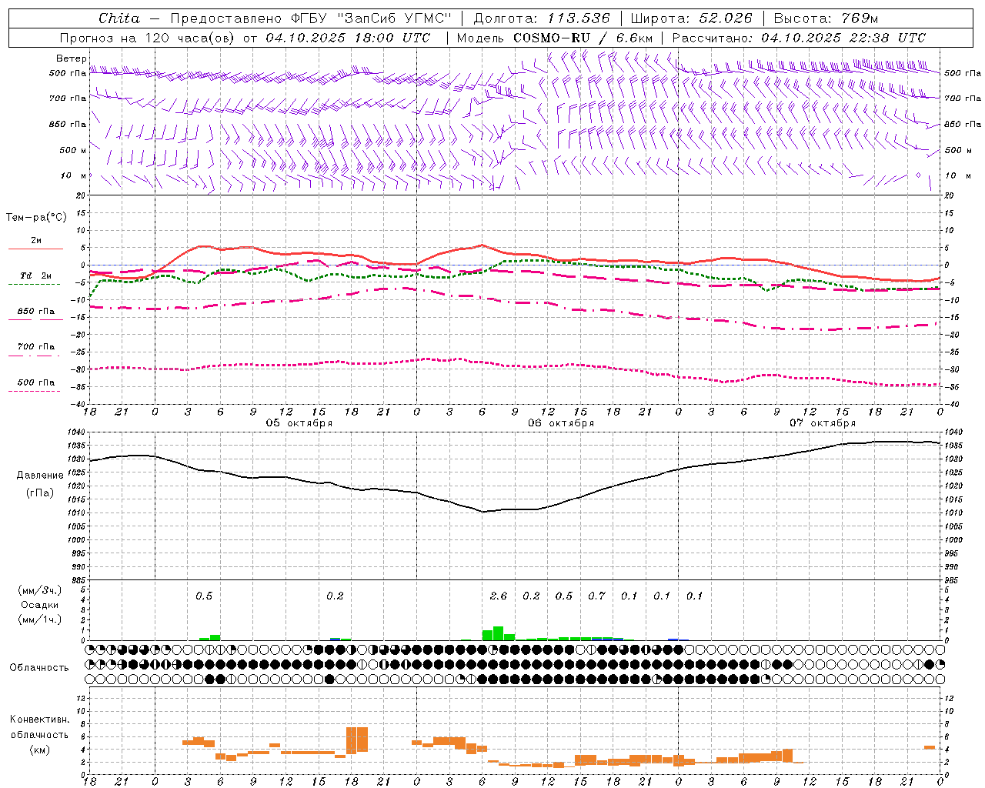Select the "(мм/1ч.)" hourly precipitation label
The width and height of the screenshot is (985, 788).
point(40,619)
